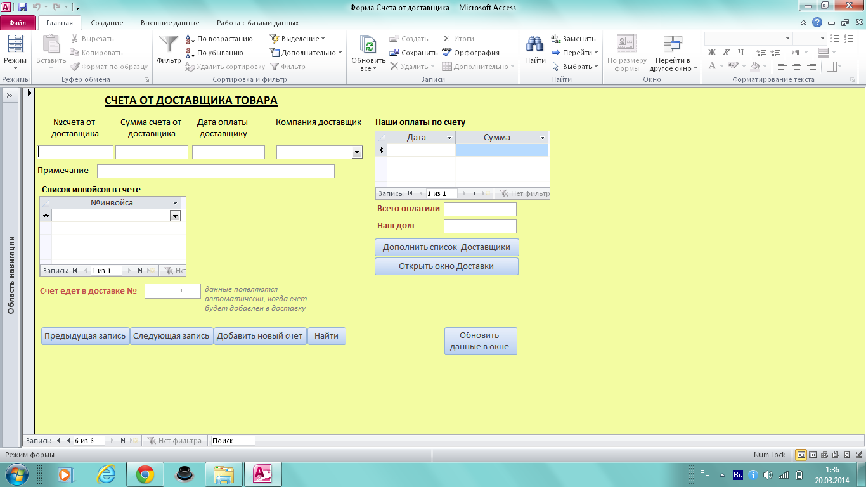
Task: Switch to Создание ribbon tab
Action: [107, 23]
